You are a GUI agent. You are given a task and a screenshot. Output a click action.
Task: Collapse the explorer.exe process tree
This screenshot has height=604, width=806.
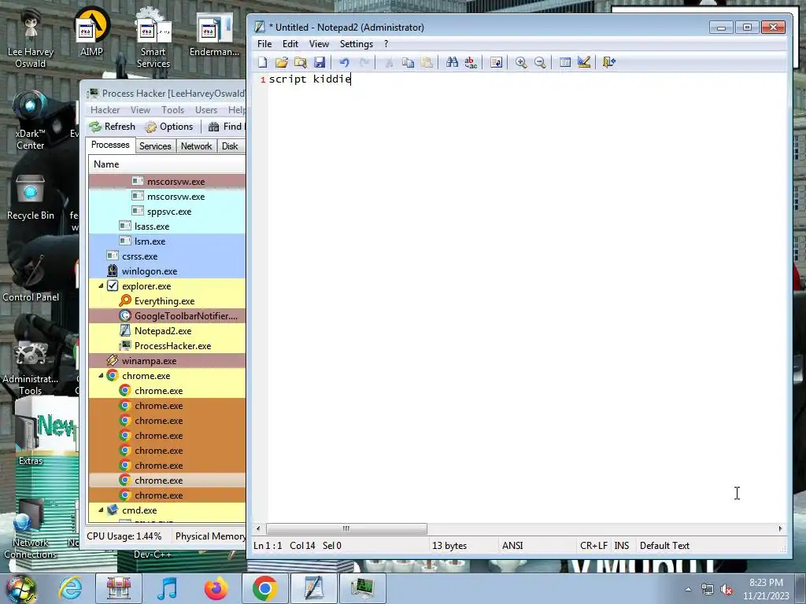click(101, 286)
